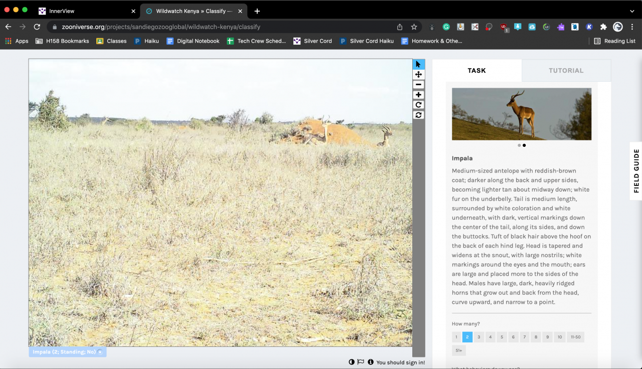The image size is (642, 369).
Task: Reset the image view
Action: click(x=418, y=115)
